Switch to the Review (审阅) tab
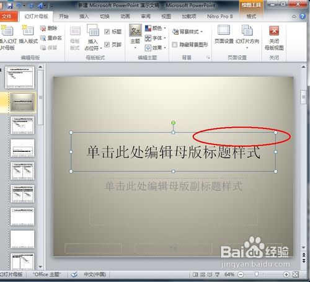 coord(146,16)
